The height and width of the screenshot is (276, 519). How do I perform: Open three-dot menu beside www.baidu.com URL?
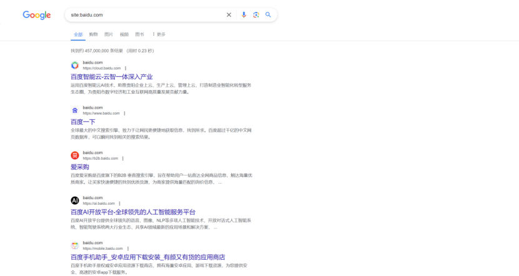(x=124, y=113)
